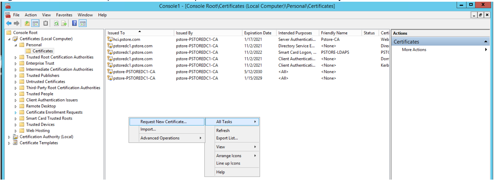Screen dimensions: 496x183
Task: Open Help via blue question mark icon
Action: coord(74,24)
